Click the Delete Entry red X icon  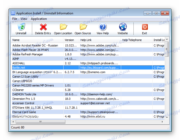[43, 27]
